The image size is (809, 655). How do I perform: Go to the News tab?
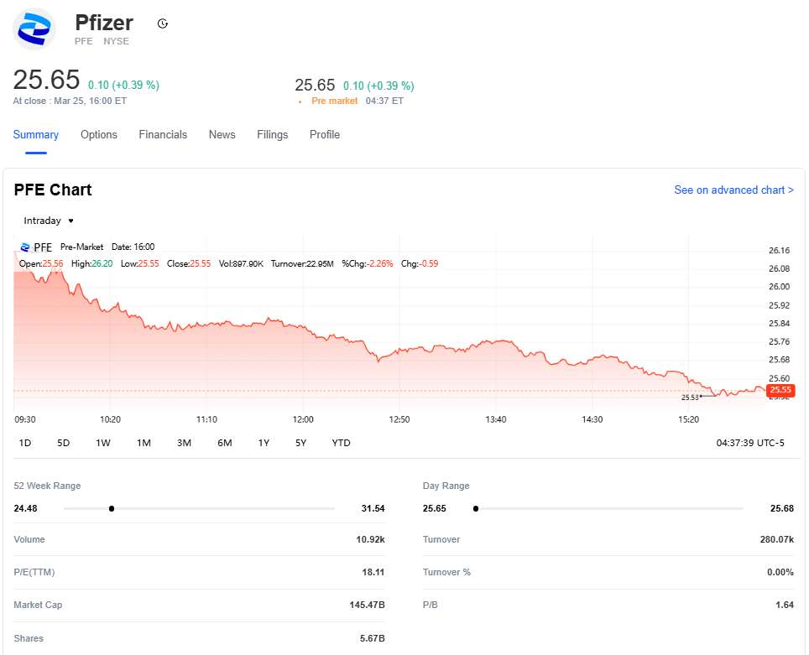(x=222, y=135)
